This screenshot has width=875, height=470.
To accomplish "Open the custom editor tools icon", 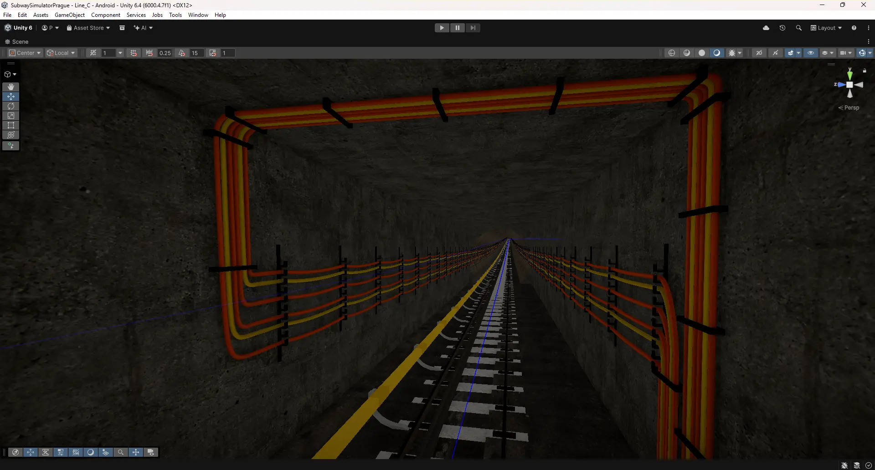I will click(11, 146).
